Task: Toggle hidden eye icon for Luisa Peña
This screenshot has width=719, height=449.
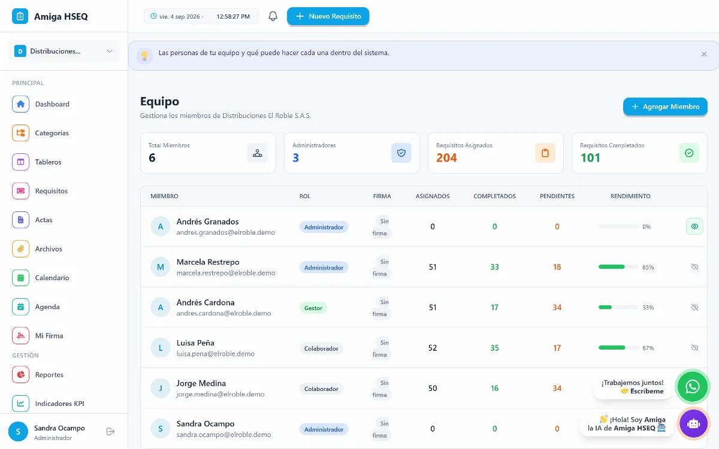Action: click(x=694, y=348)
